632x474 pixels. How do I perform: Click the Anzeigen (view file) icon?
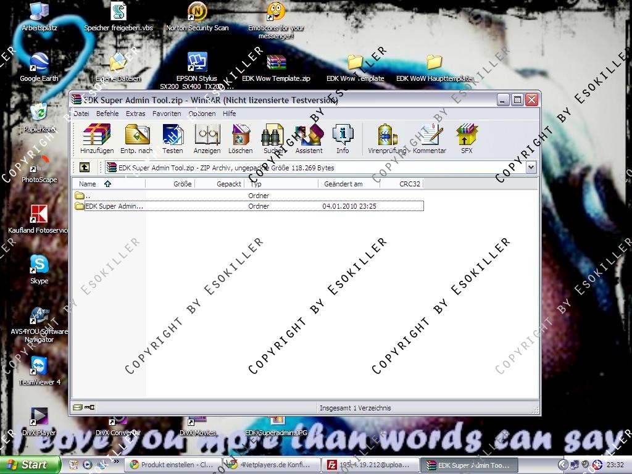207,139
